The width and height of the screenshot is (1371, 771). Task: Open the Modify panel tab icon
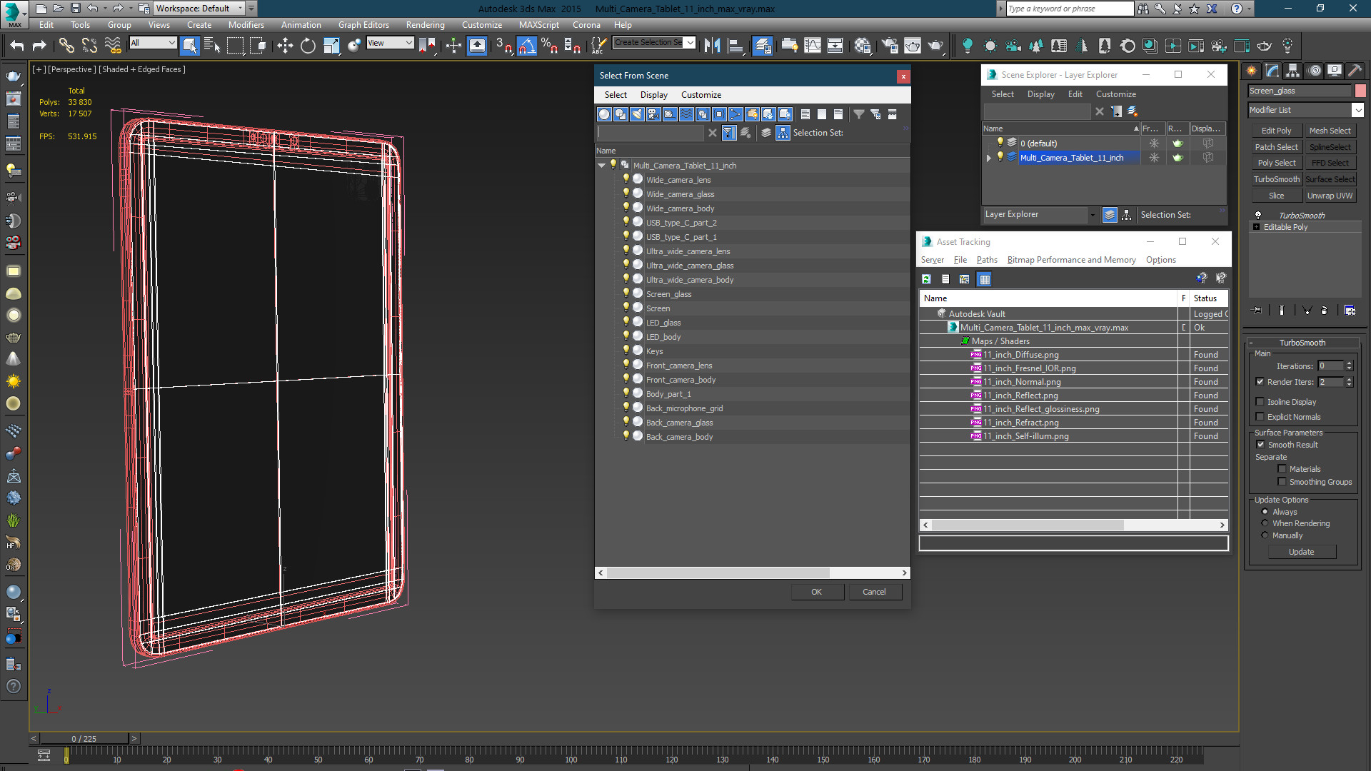(x=1272, y=71)
